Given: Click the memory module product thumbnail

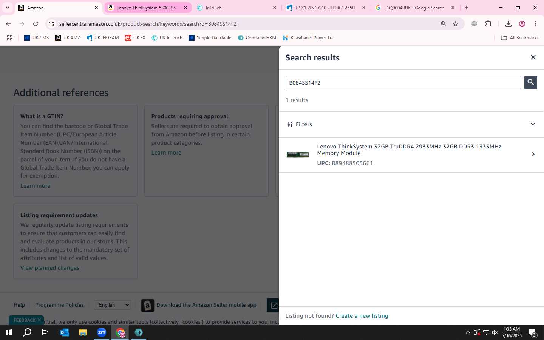Looking at the screenshot, I should pyautogui.click(x=298, y=155).
